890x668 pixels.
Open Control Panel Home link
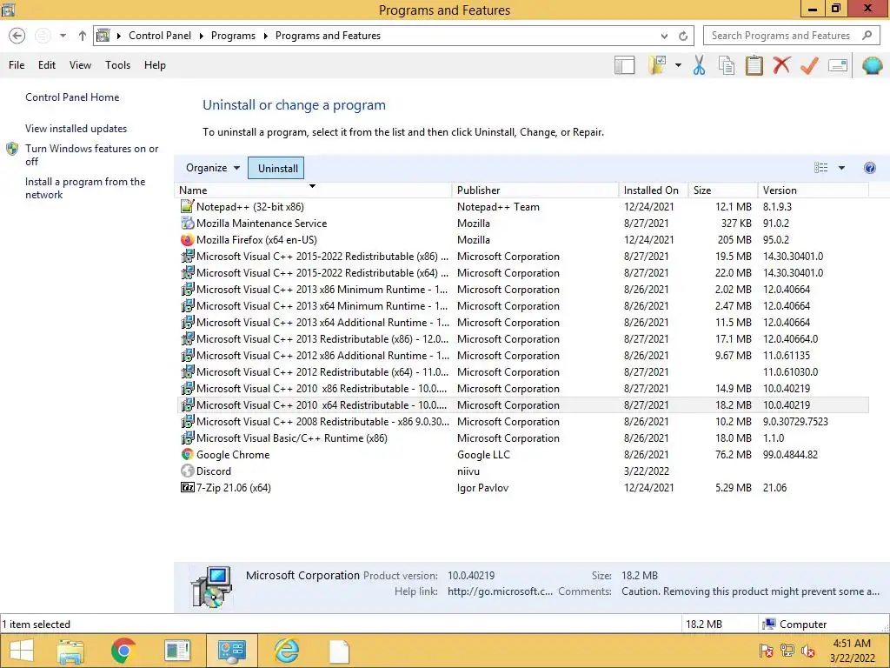(72, 97)
